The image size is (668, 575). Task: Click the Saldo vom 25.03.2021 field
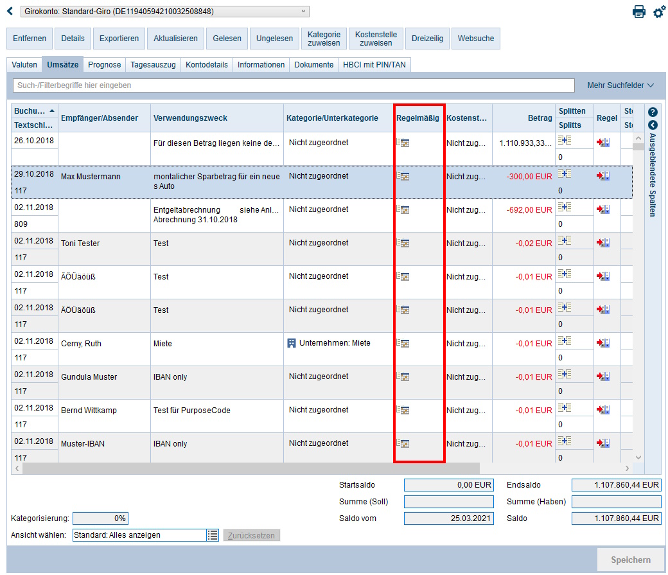click(448, 518)
